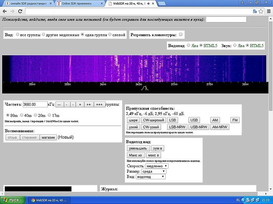Click the waterfall spectrum near 3650 kHz

(x=139, y=68)
